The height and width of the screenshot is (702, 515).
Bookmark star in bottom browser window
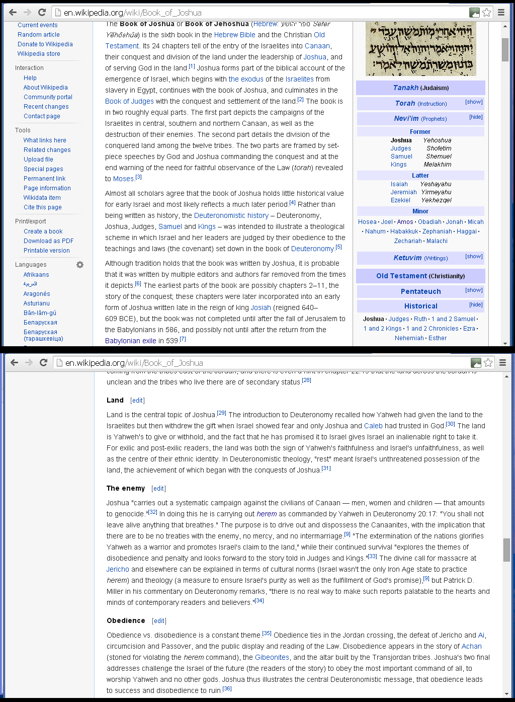488,363
